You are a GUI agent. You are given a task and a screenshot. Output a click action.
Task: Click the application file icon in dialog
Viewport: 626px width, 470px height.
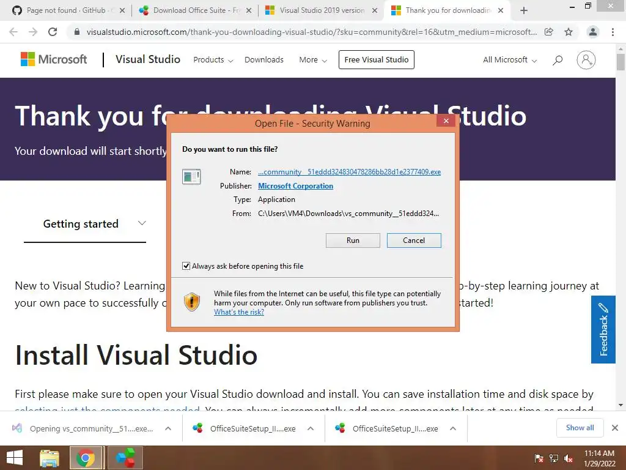tap(191, 176)
